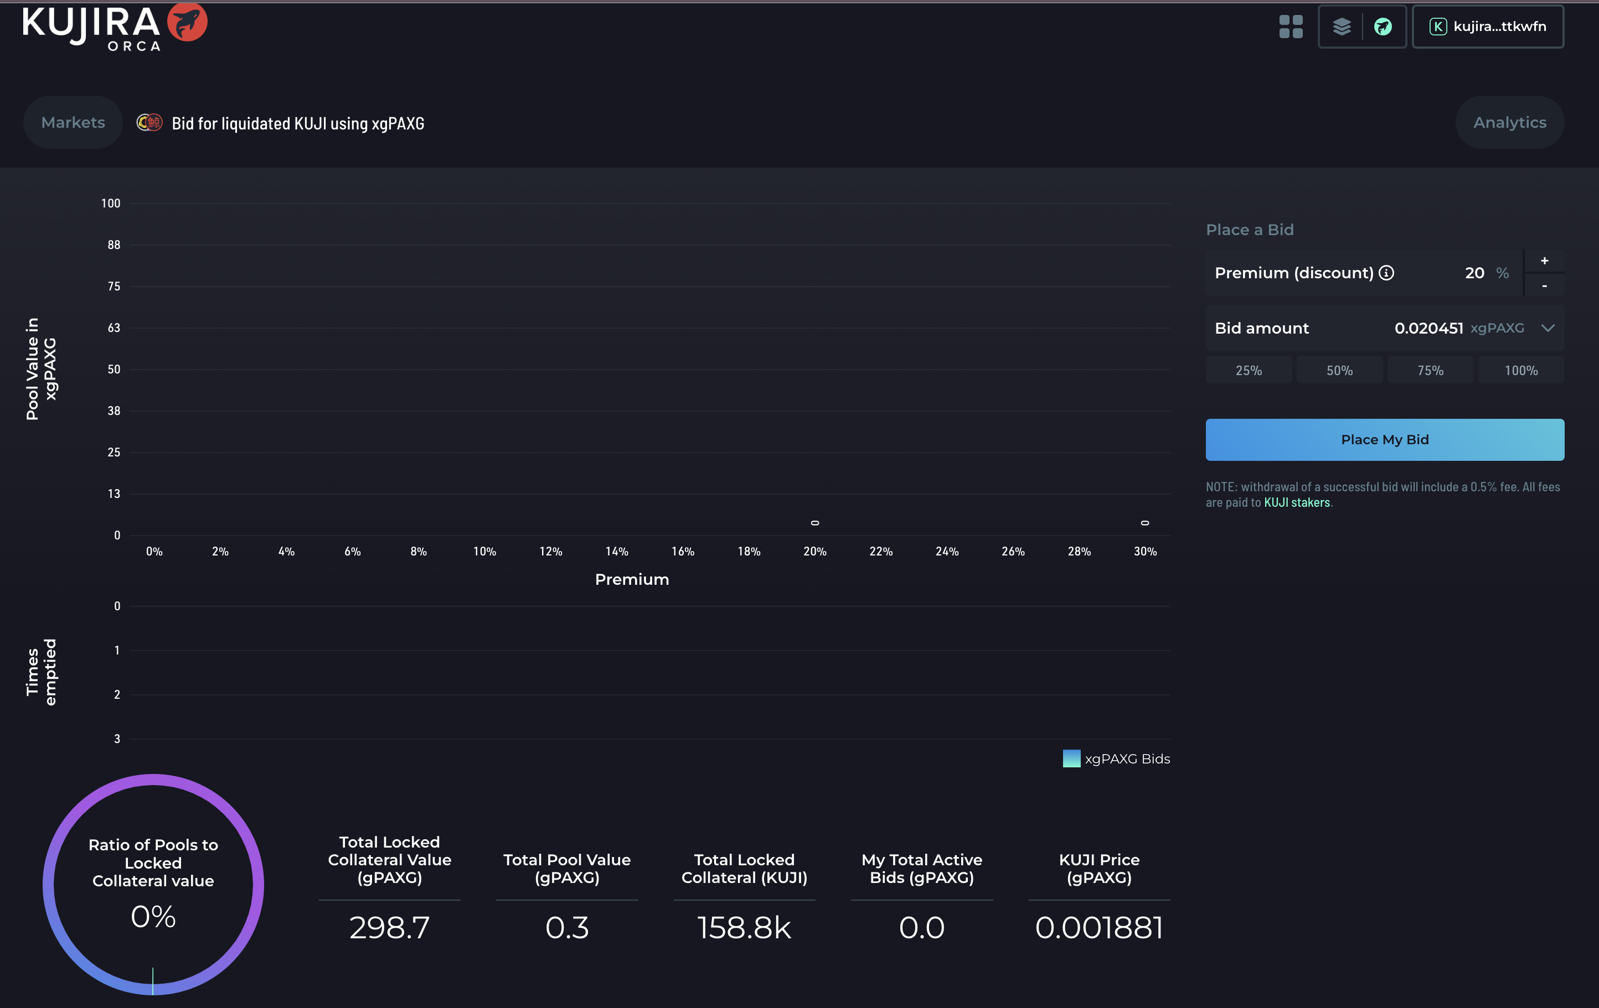Click the Bid amount input field
This screenshot has height=1008, width=1599.
click(1428, 328)
